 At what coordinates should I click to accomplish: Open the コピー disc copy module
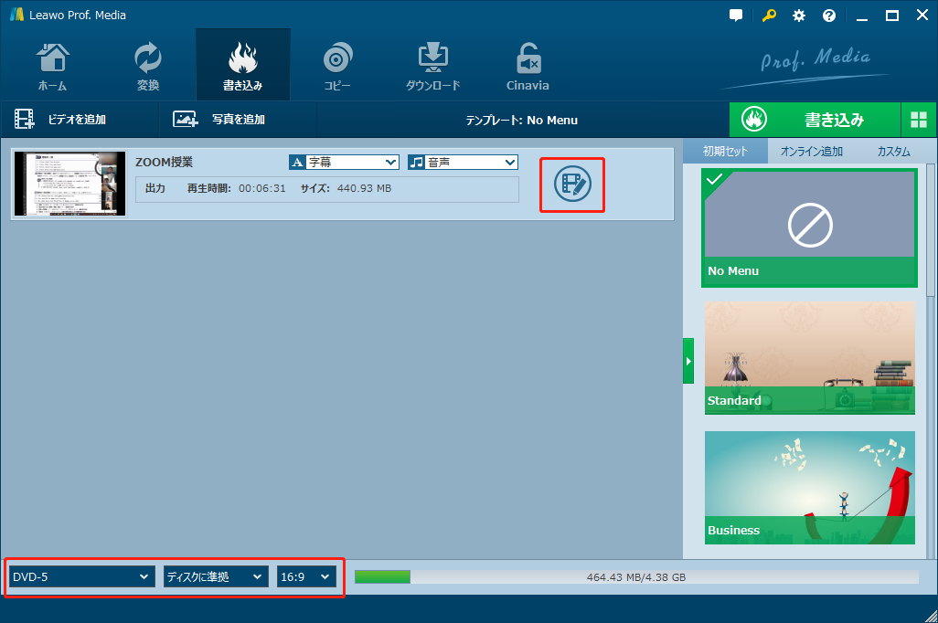point(337,66)
